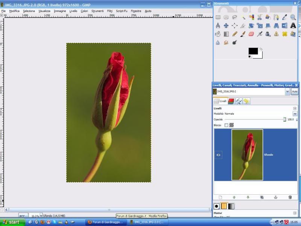Delete the layer using trash button
Image resolution: width=301 pixels, height=226 pixels.
[x=290, y=197]
